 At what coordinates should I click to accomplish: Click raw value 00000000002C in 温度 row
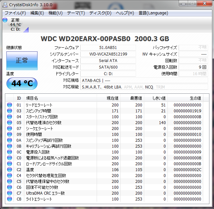tap(187, 170)
